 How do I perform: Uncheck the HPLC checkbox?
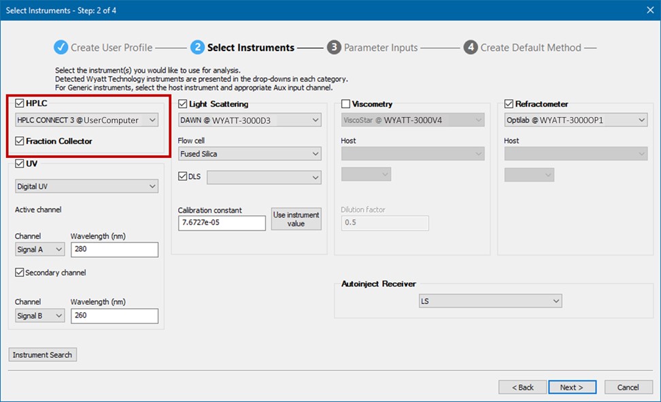20,103
